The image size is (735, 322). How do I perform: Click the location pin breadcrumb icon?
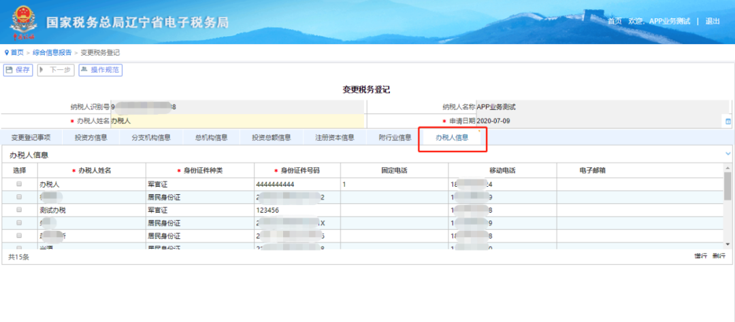(x=7, y=53)
